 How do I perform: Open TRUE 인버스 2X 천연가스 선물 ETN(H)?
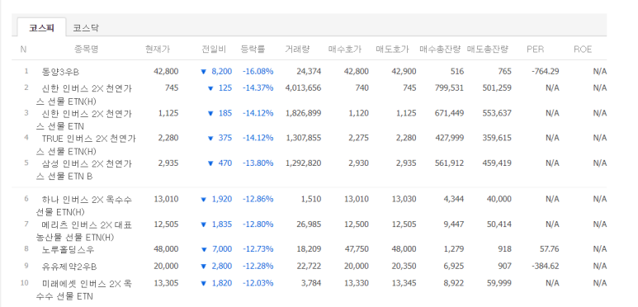click(86, 144)
